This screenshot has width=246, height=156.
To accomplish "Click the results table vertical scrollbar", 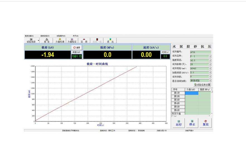I will (212, 101).
